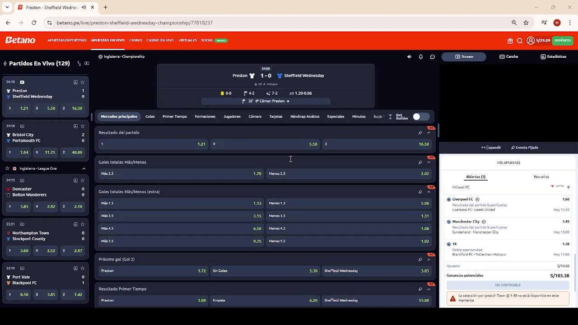578x325 pixels.
Task: Click Evento Fijado button
Action: [x=525, y=148]
